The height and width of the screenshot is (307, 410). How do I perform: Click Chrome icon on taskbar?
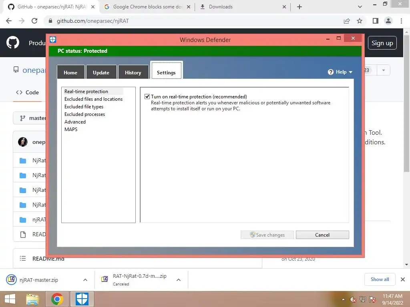click(x=57, y=299)
